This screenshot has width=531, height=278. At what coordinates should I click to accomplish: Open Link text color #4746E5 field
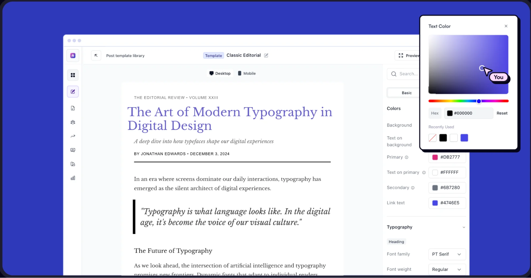coord(447,203)
